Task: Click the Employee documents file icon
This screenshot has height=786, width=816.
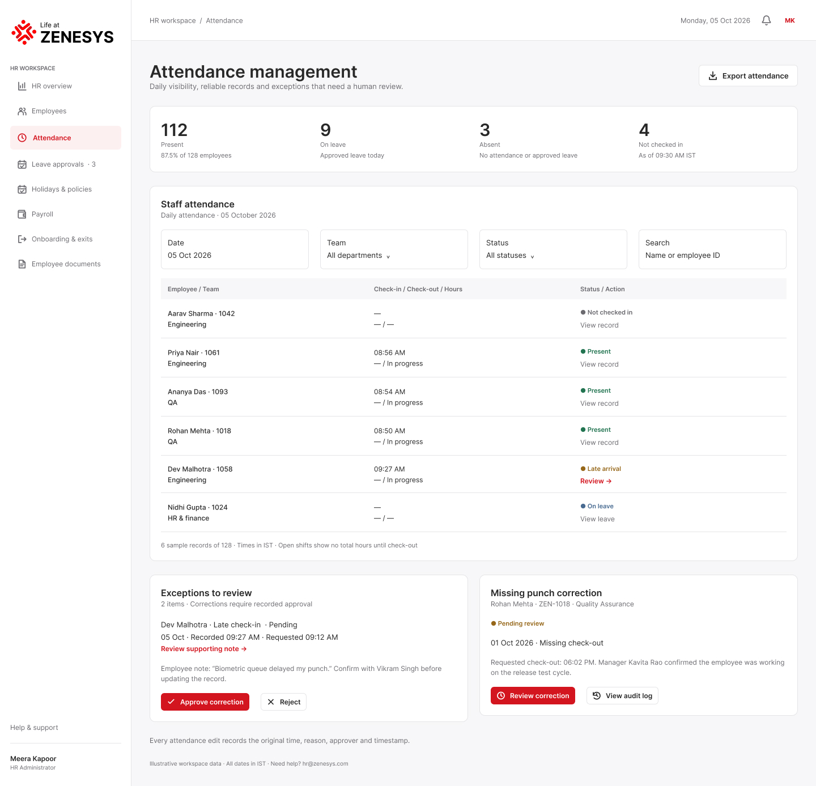Action: [22, 264]
